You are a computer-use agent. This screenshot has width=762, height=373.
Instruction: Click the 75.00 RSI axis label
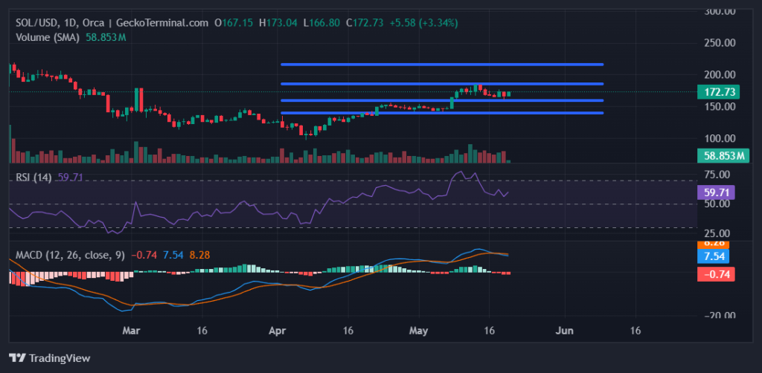tap(717, 175)
